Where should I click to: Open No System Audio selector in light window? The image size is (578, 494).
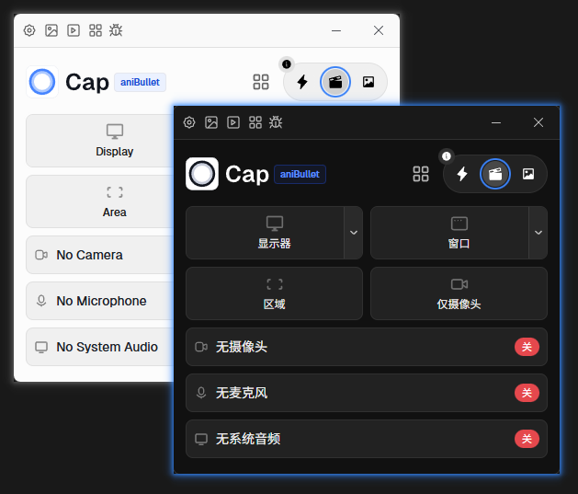coord(100,347)
